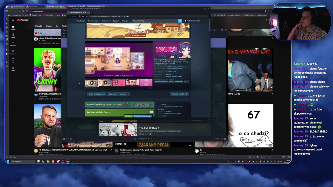Click the Windows Start button on taskbar
This screenshot has height=187, width=333.
coord(8,162)
